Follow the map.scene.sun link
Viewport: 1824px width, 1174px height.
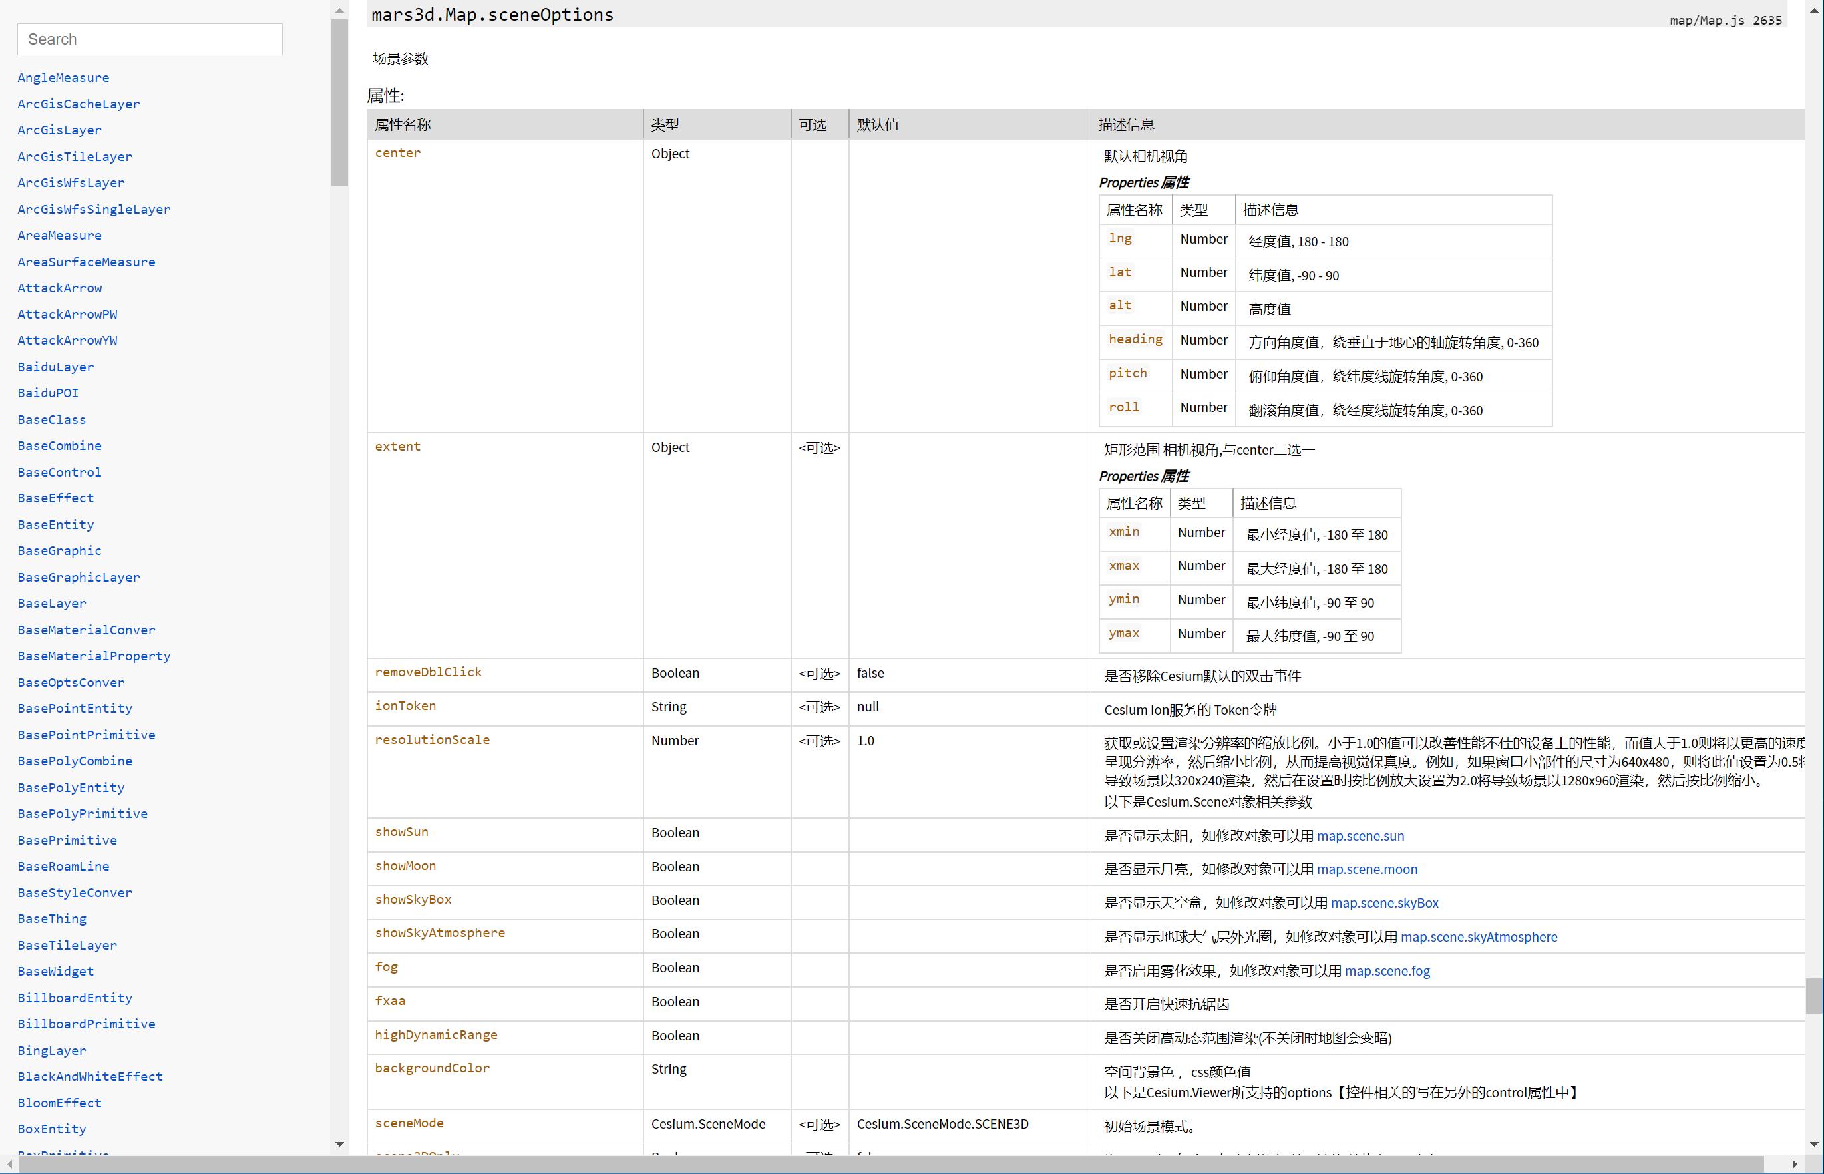(x=1361, y=835)
